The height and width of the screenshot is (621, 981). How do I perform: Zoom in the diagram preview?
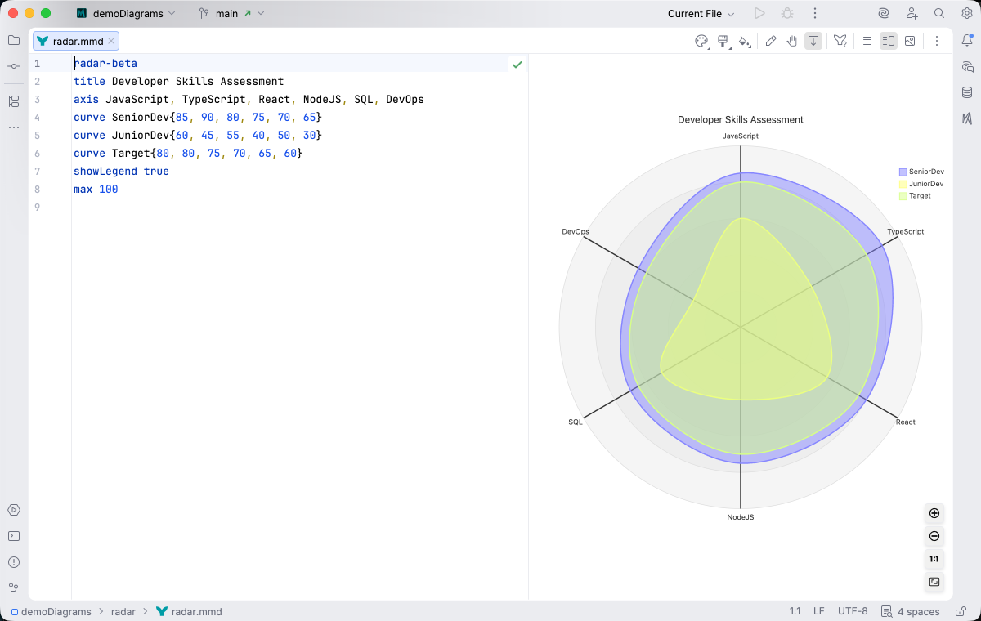(x=934, y=513)
